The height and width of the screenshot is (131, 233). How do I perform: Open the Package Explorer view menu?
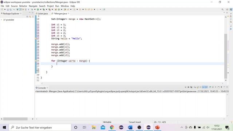[33, 17]
